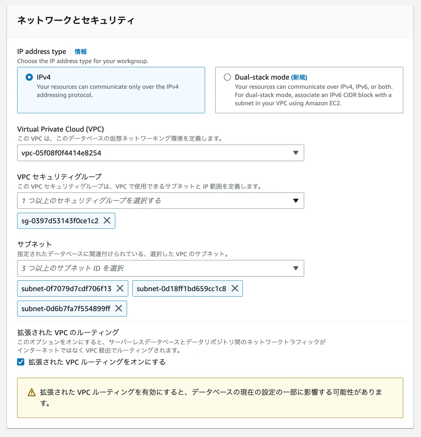
Task: Click the subnet-0d6b7fa7f554899ff token text
Action: click(66, 309)
